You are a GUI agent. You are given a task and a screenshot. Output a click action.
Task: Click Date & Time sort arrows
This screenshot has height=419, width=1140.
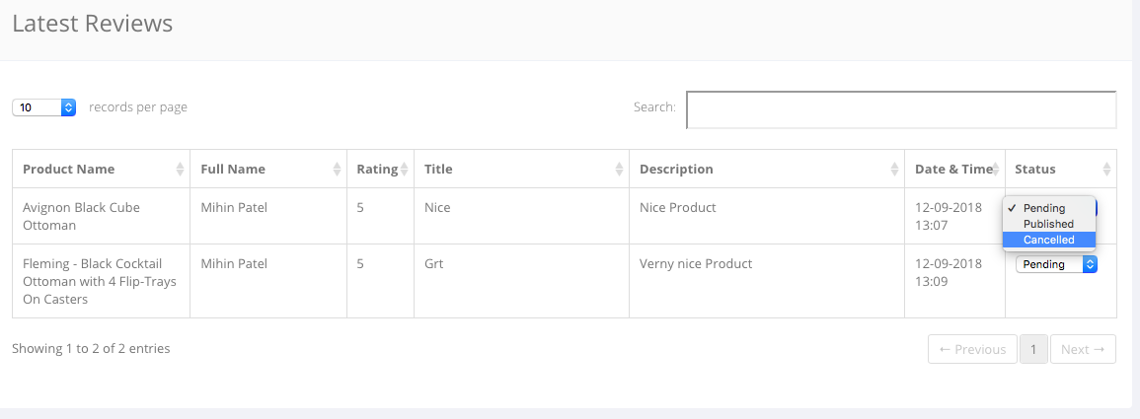click(x=996, y=170)
